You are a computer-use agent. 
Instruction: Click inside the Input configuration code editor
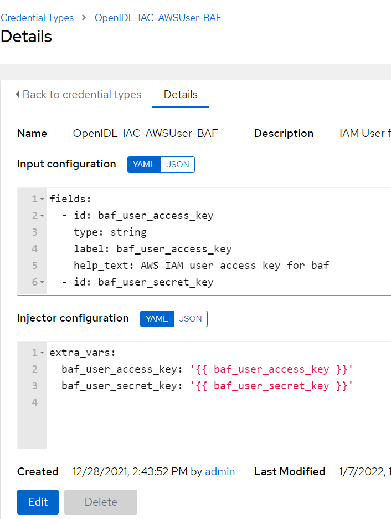[219, 241]
